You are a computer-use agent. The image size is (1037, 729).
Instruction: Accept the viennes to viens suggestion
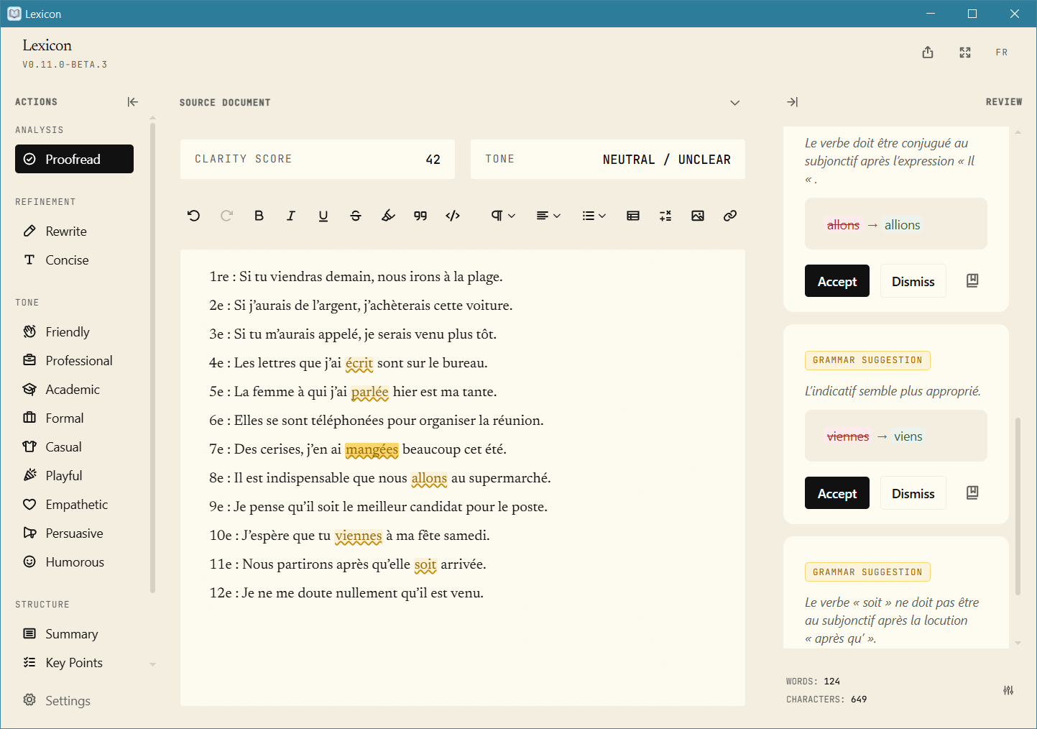[837, 493]
